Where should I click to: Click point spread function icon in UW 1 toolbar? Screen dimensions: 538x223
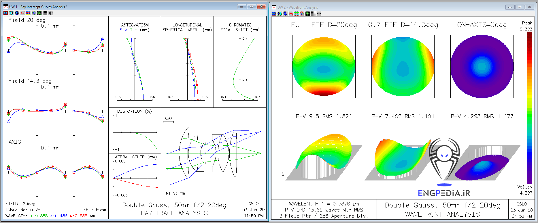click(39, 13)
